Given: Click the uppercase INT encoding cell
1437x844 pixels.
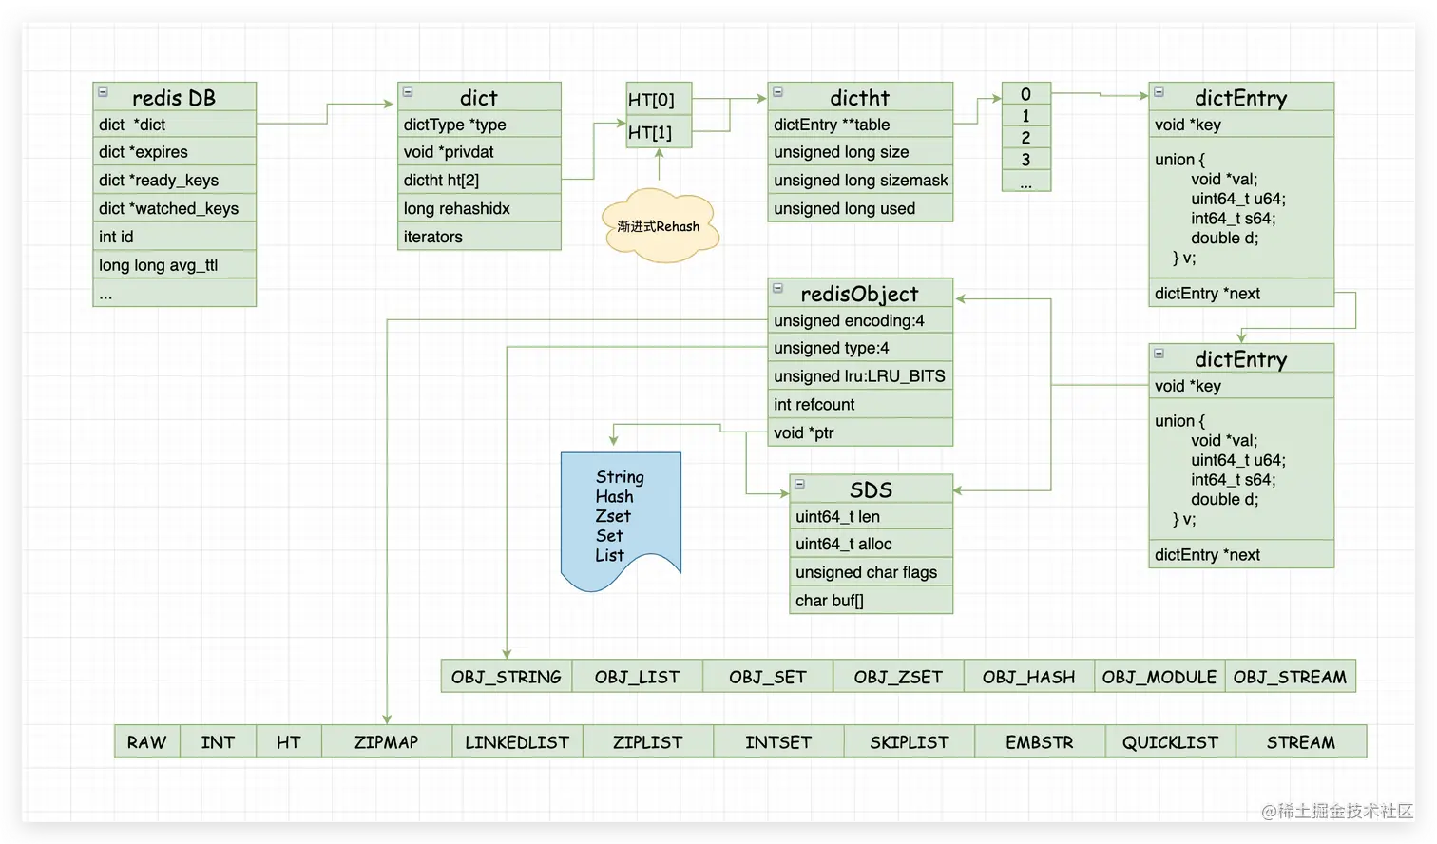Looking at the screenshot, I should pos(218,742).
